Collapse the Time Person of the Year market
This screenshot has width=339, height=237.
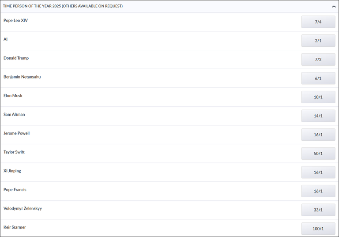(334, 7)
